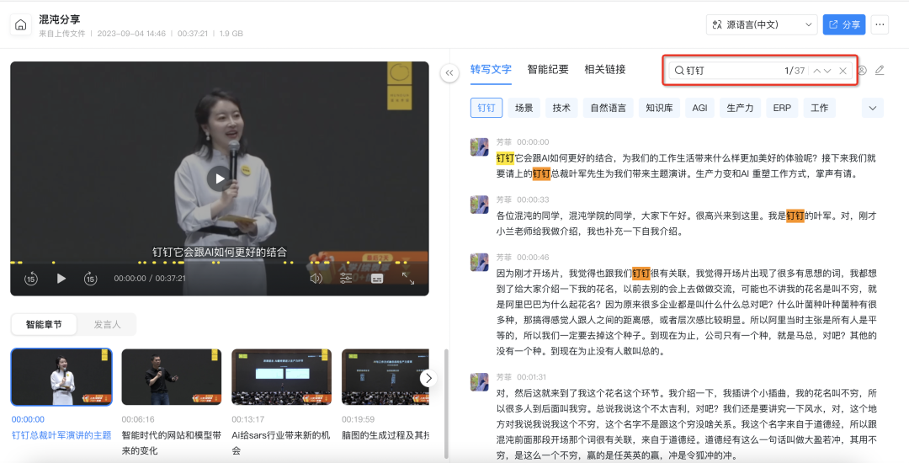This screenshot has height=463, width=909.
Task: Select the 发言人 tab
Action: click(x=107, y=324)
